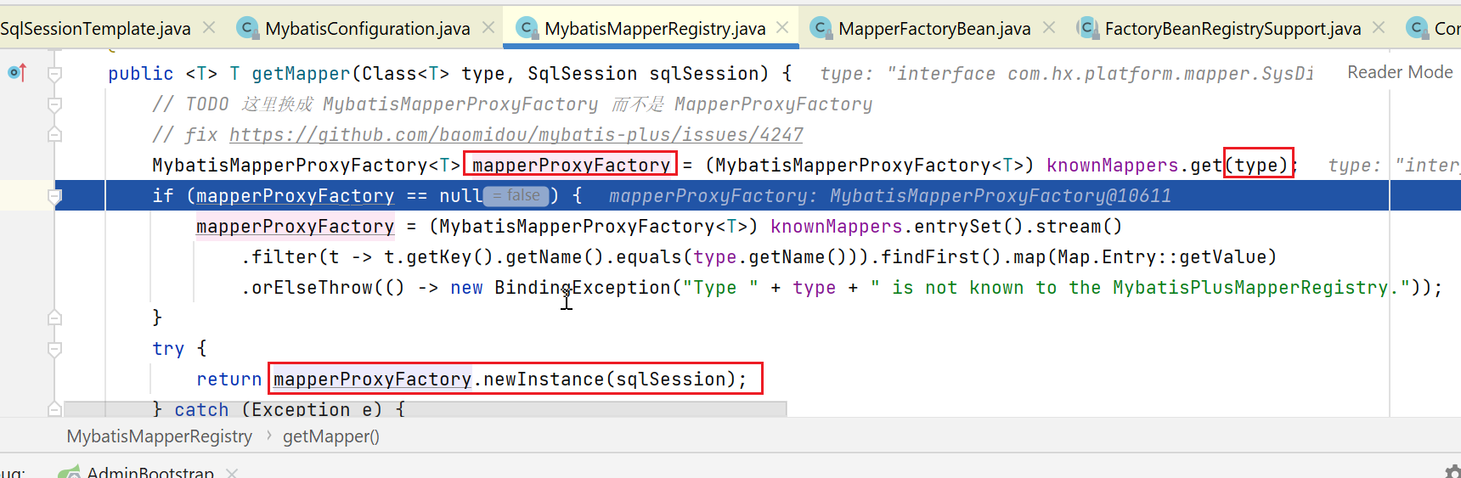This screenshot has width=1461, height=478.
Task: Close the AdminBootstrap debug tab
Action: click(232, 472)
